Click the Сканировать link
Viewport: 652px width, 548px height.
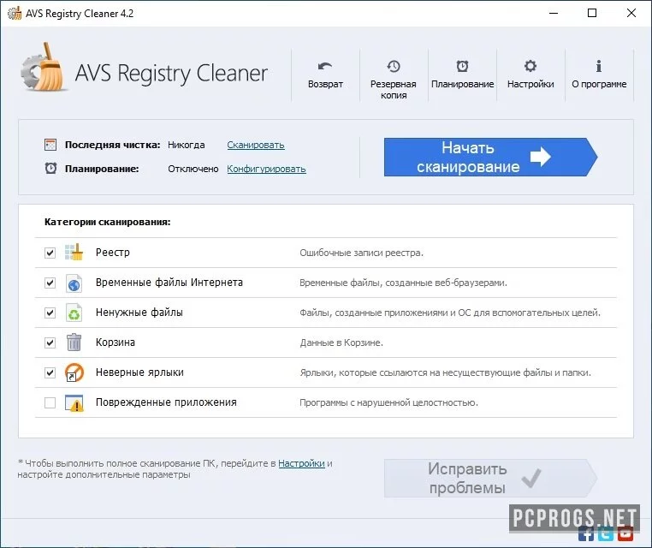(x=256, y=145)
